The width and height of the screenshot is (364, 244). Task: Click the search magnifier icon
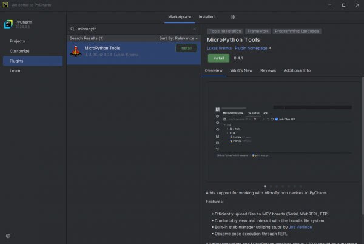coord(73,29)
